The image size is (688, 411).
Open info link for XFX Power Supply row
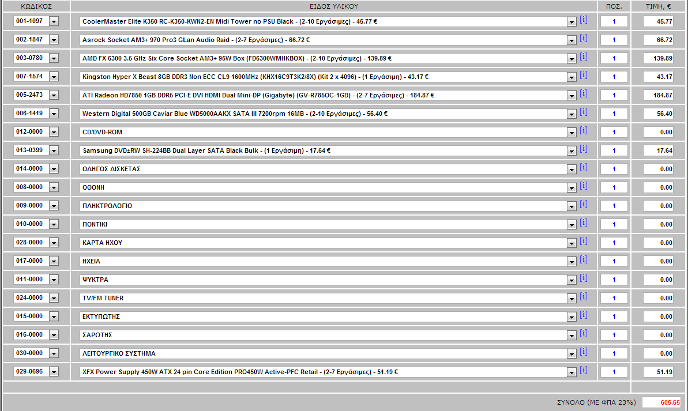pyautogui.click(x=583, y=369)
